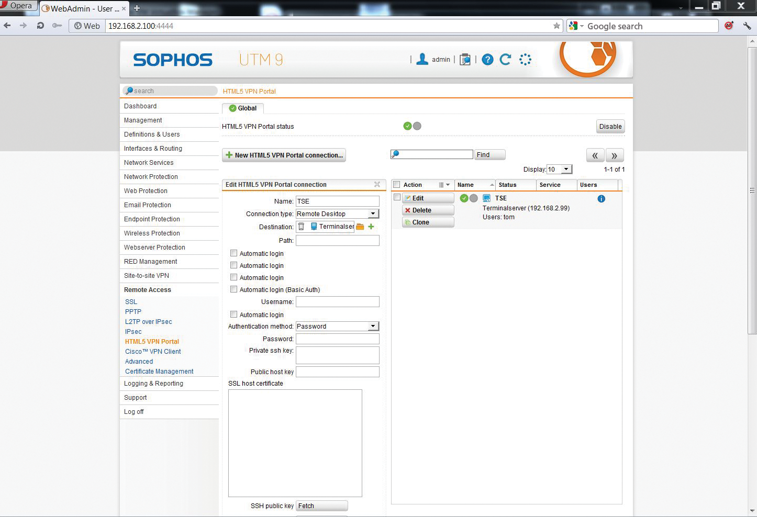Open Cisco VPN Client menu entry
The width and height of the screenshot is (757, 517).
click(153, 352)
